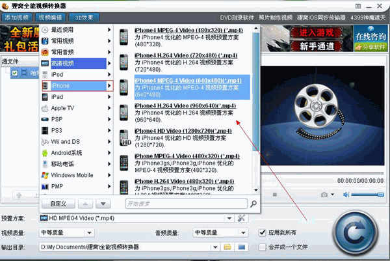Open output directory with the blue folder icon
Viewport: 390px width, 261px height.
242,247
